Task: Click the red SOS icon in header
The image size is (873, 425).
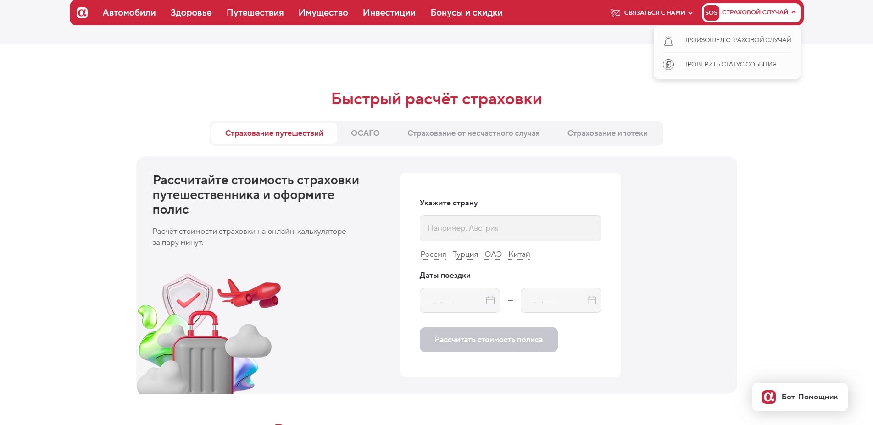Action: [712, 12]
